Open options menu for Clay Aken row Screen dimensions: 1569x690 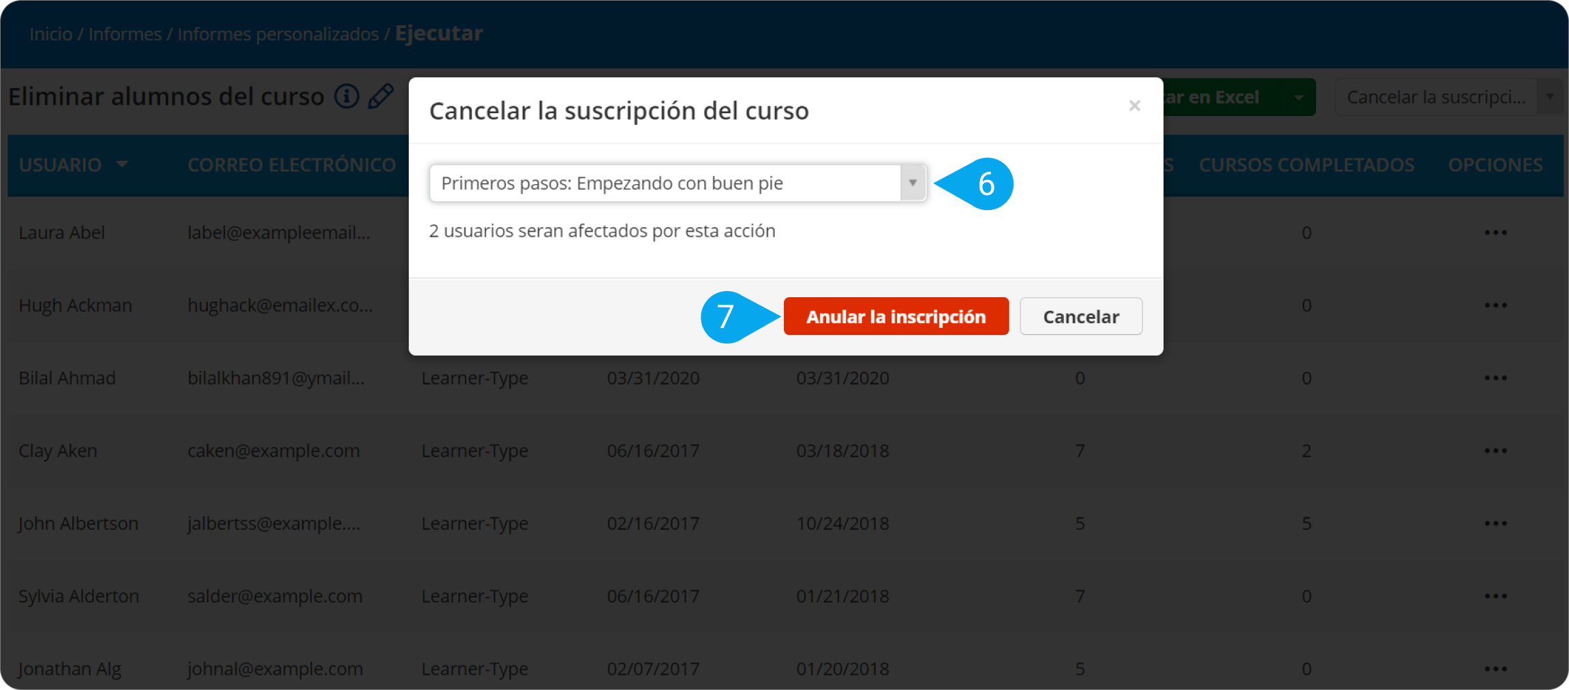tap(1495, 451)
